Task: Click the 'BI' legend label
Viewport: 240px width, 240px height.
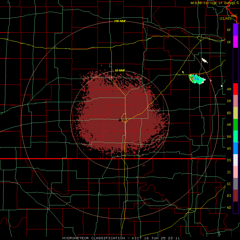Action: (229, 196)
